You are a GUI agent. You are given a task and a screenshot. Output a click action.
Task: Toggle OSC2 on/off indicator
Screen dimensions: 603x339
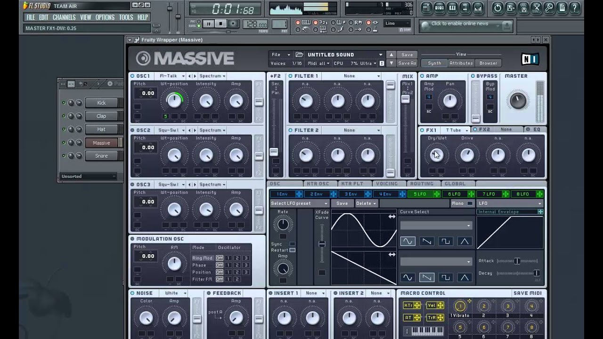click(132, 130)
